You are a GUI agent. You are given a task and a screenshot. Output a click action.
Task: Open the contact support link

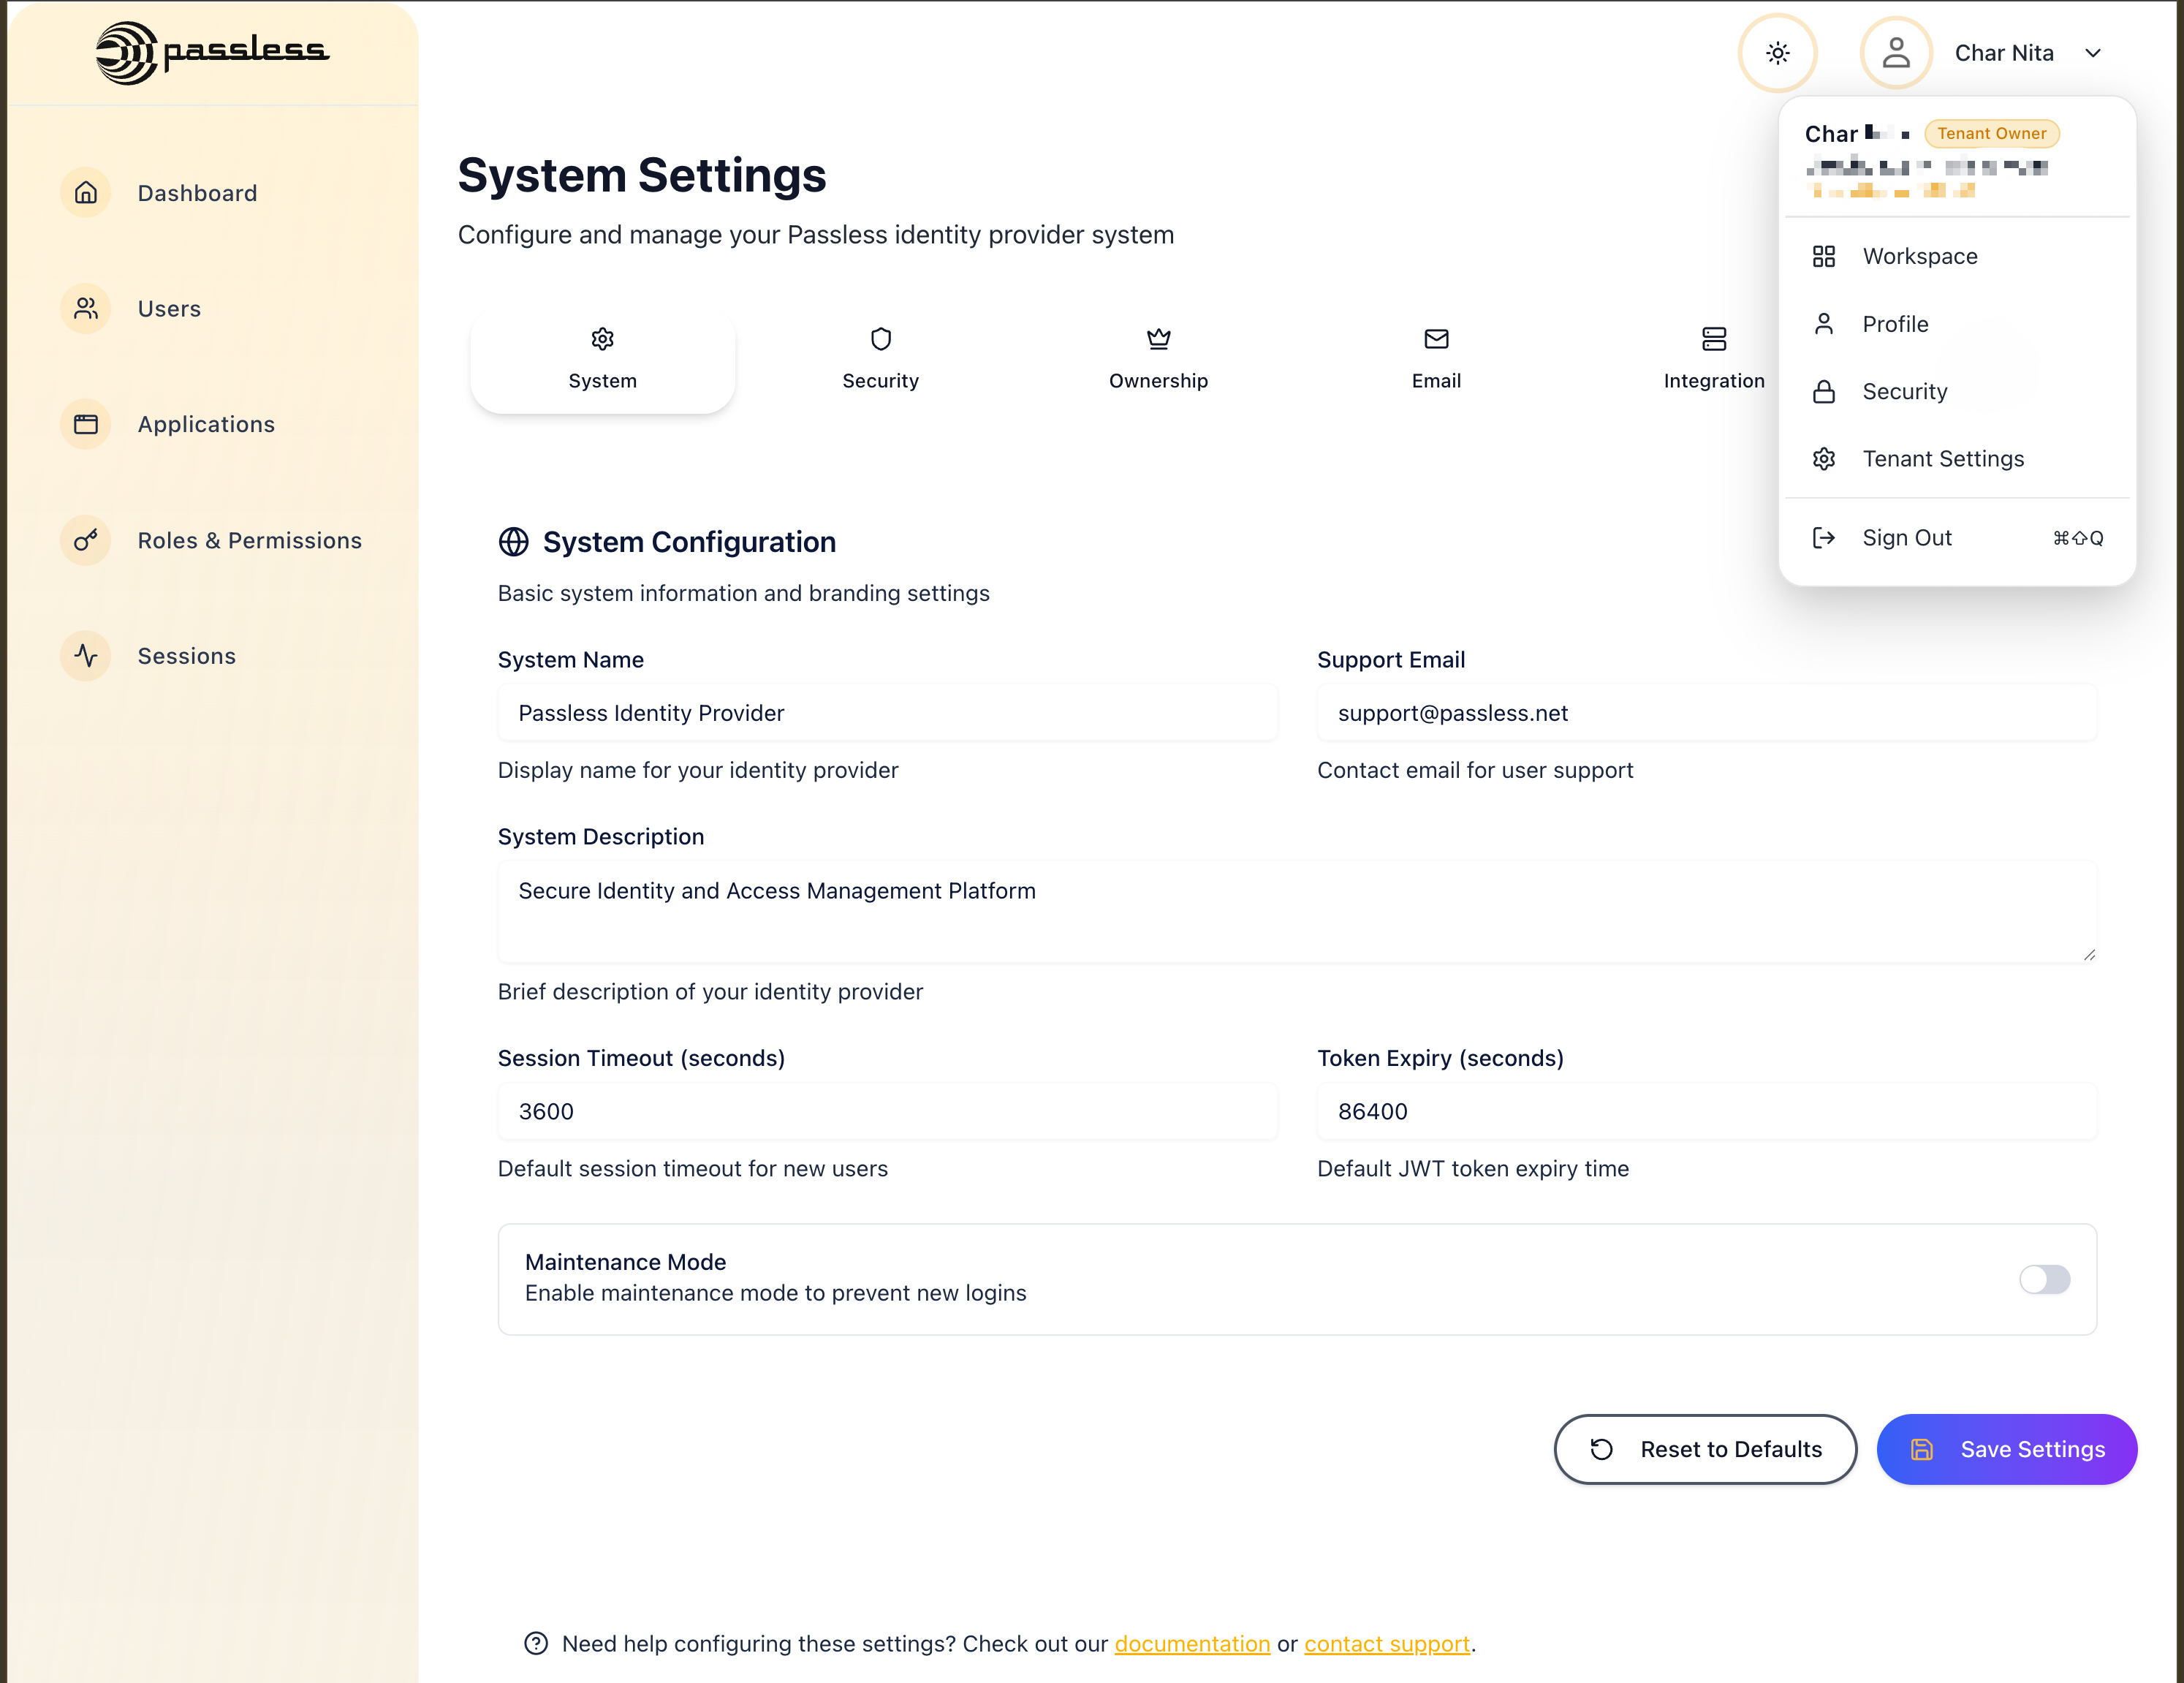[x=1386, y=1644]
